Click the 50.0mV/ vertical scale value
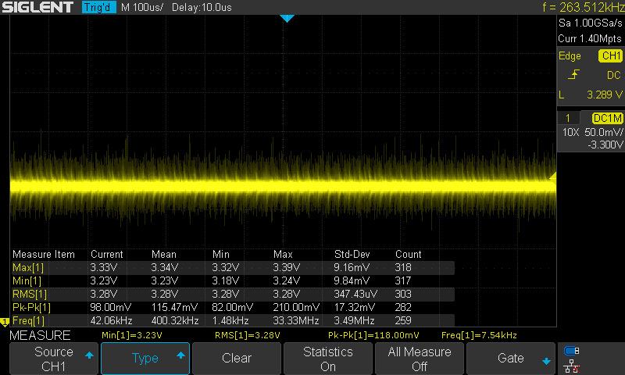625x375 pixels. 603,132
